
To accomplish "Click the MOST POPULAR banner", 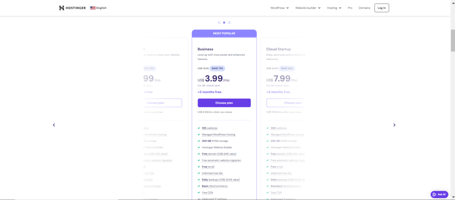I will (x=224, y=33).
